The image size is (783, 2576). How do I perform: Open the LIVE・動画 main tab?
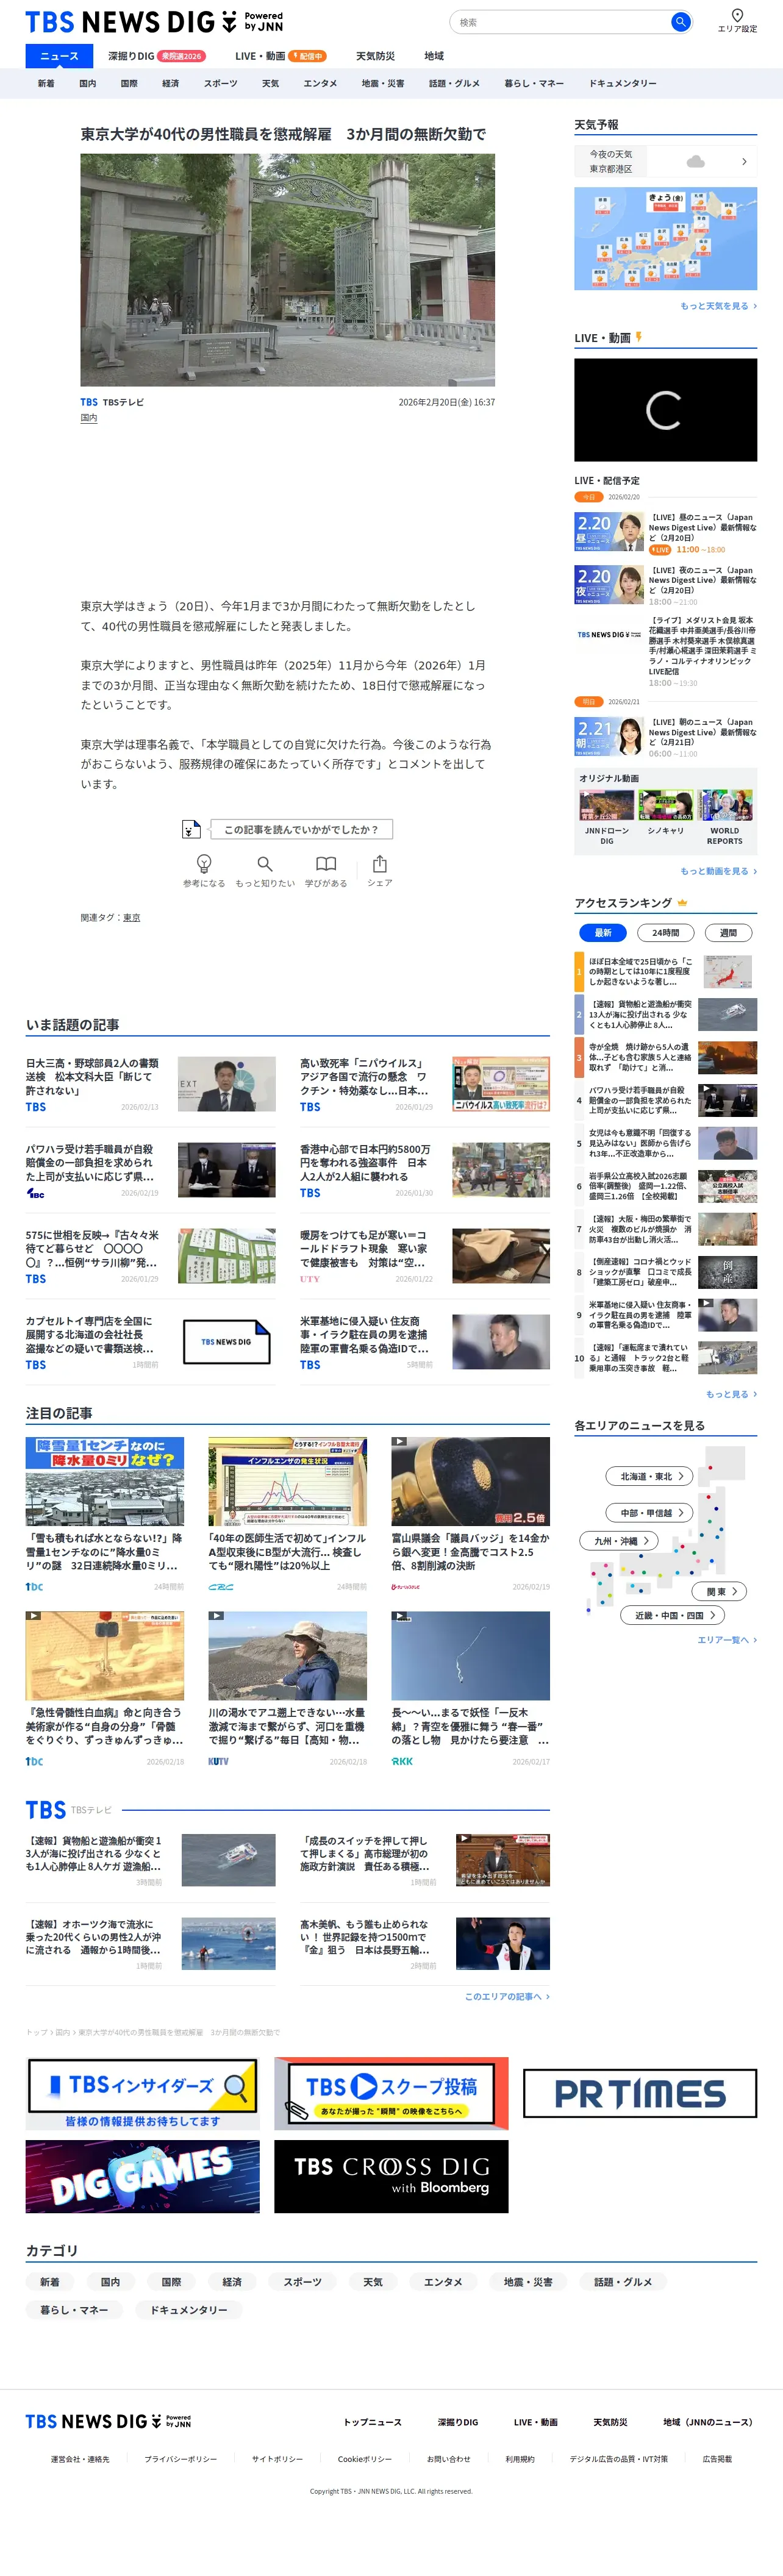click(x=280, y=56)
